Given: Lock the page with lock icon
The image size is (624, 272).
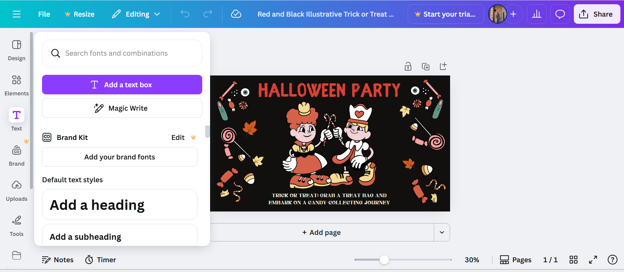Looking at the screenshot, I should [x=408, y=66].
